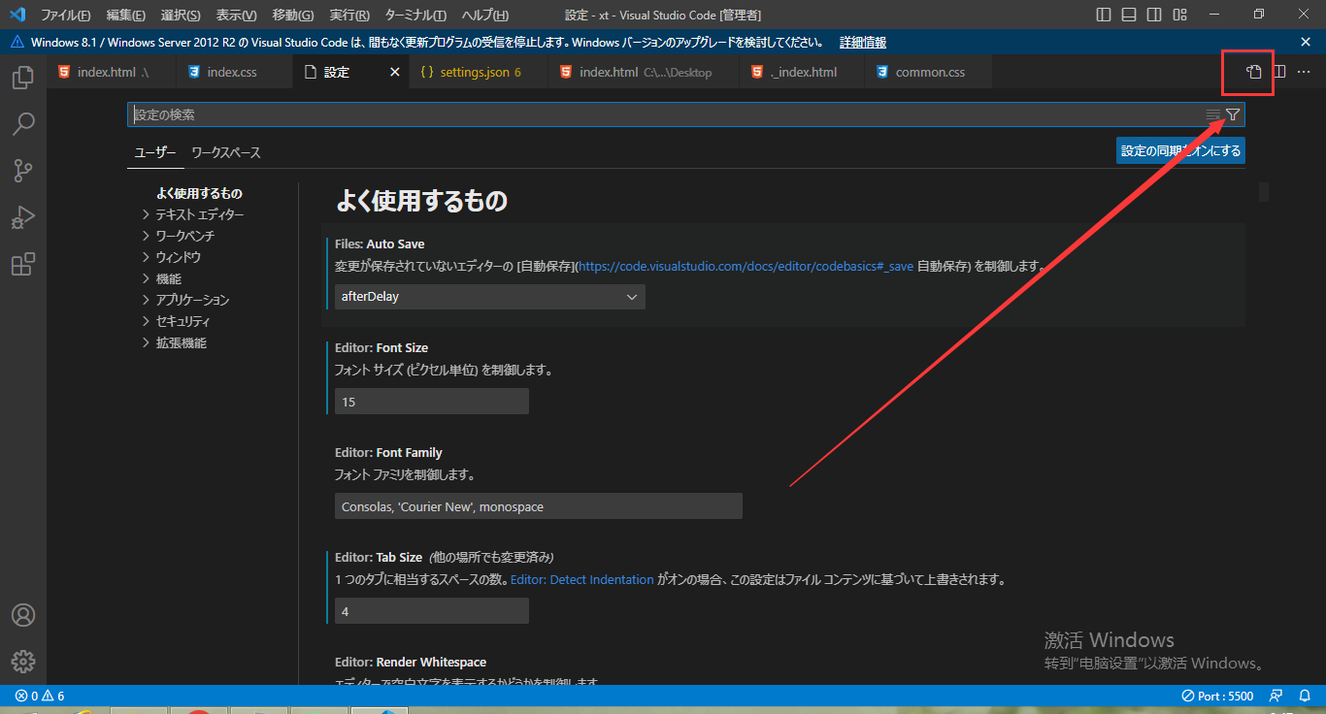
Task: Toggle the secondary side bar layout icon
Action: [x=1154, y=15]
